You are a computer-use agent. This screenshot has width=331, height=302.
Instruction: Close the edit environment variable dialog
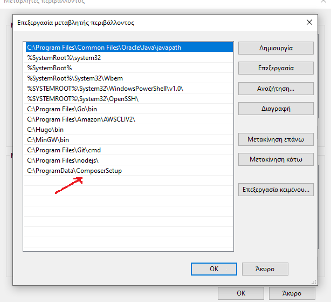tap(309, 23)
